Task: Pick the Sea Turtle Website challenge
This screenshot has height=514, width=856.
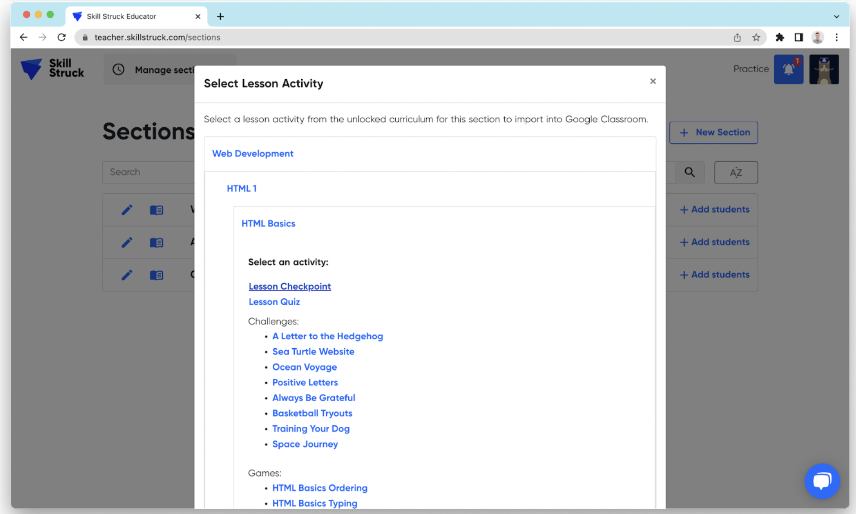Action: 313,352
